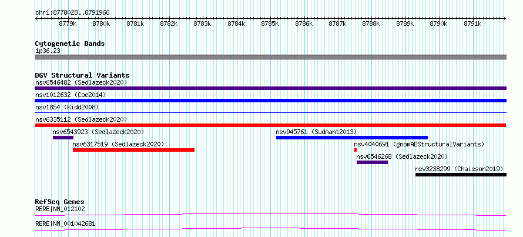523x237 pixels.
Task: Open the nsv6543923 (Sedlazeck2020) label
Action: [x=98, y=132]
